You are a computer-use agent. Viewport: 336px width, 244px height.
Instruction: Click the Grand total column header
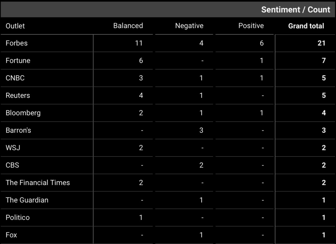tap(306, 26)
